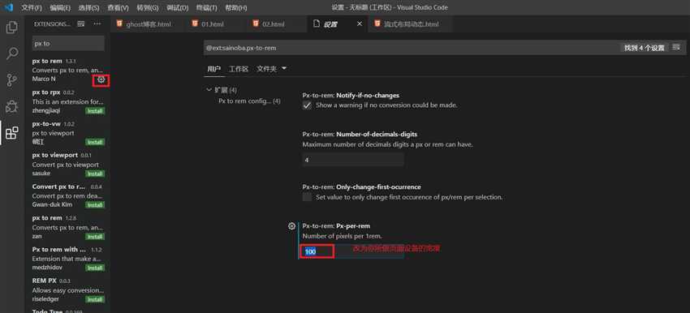Uncheck Notify-if-no-changes checkbox
Image resolution: width=690 pixels, height=313 pixels.
[x=307, y=105]
